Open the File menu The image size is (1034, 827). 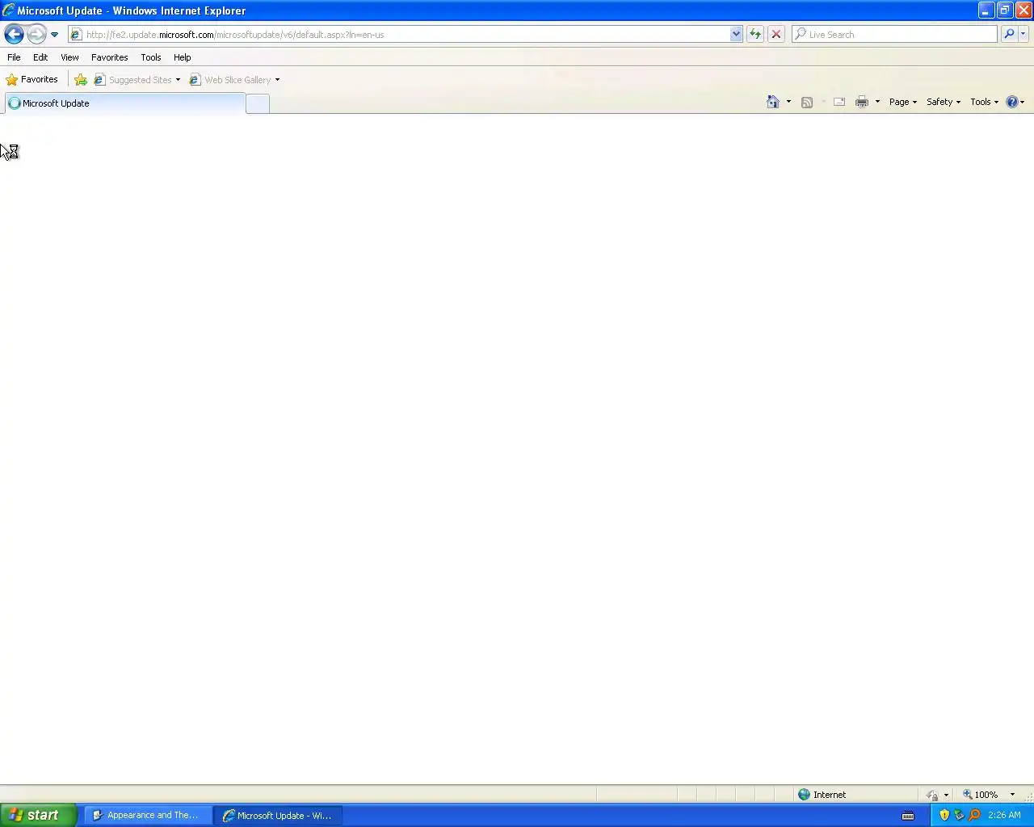click(14, 57)
